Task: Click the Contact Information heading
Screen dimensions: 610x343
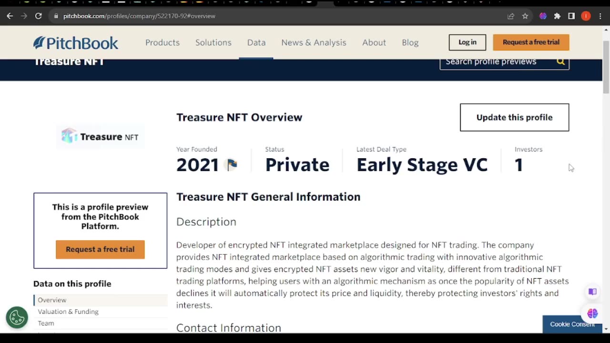Action: tap(229, 328)
